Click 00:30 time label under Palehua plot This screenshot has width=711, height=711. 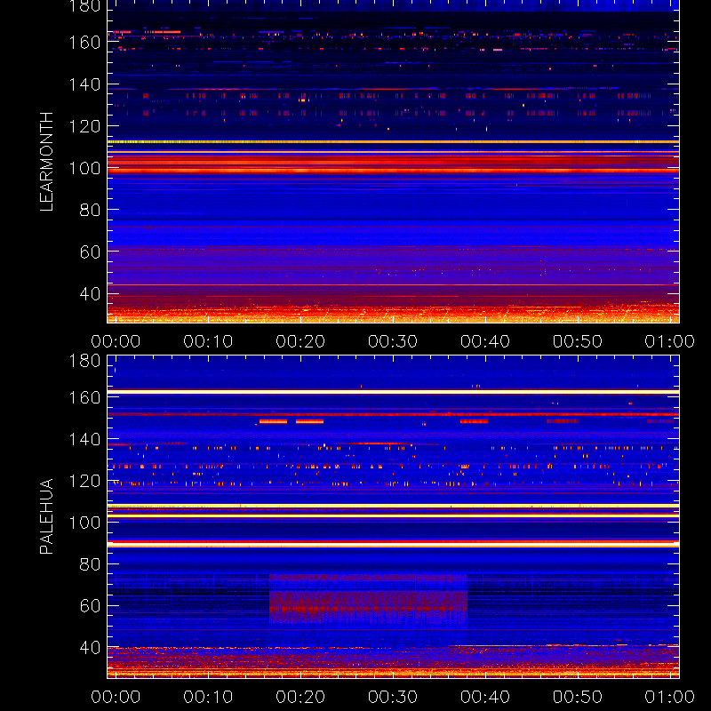coord(393,697)
